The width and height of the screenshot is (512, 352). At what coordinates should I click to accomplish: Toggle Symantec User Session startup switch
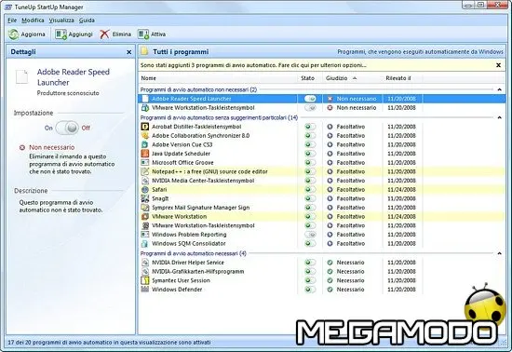[x=310, y=280]
